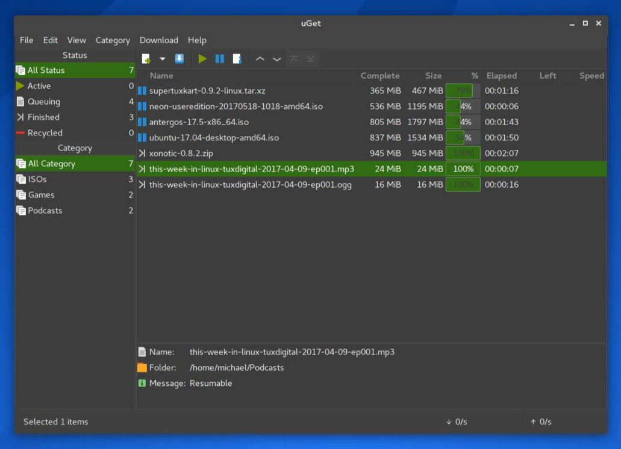Screen dimensions: 621x449
Task: Filter by Finished status
Action: point(43,117)
